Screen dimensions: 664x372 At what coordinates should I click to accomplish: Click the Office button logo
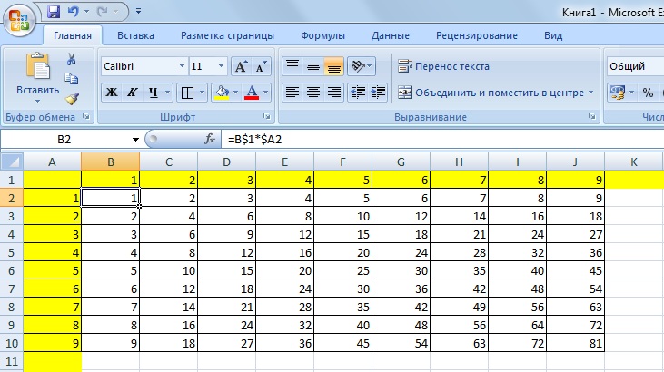18,20
